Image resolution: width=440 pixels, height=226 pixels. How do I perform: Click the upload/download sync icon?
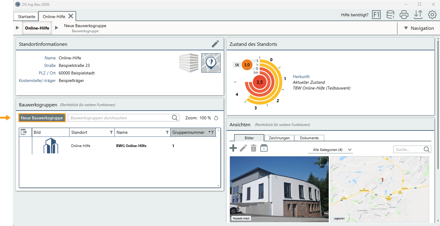coord(418,14)
